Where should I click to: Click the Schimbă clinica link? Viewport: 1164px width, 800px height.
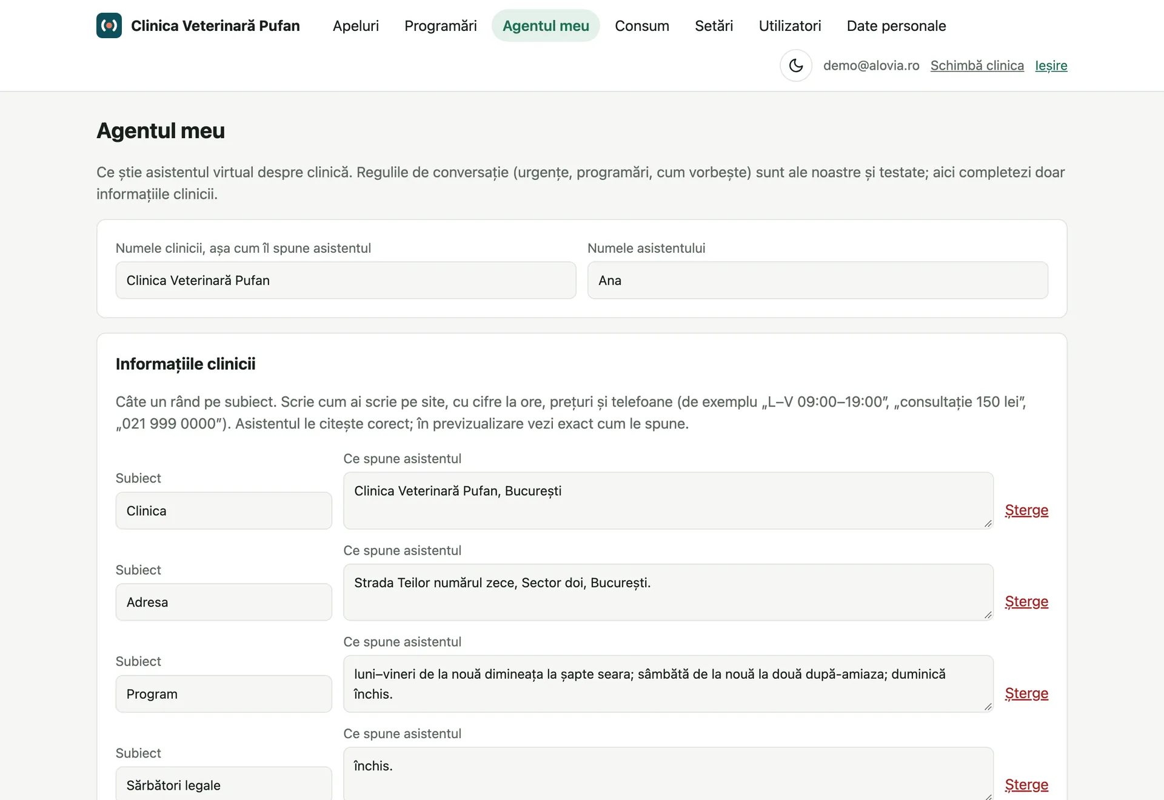(x=977, y=65)
